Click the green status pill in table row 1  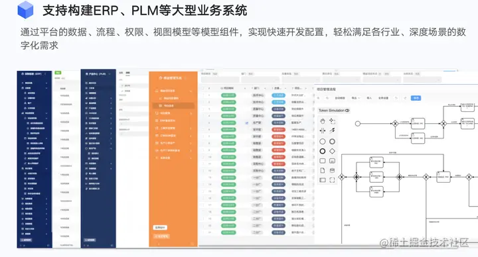(228, 95)
